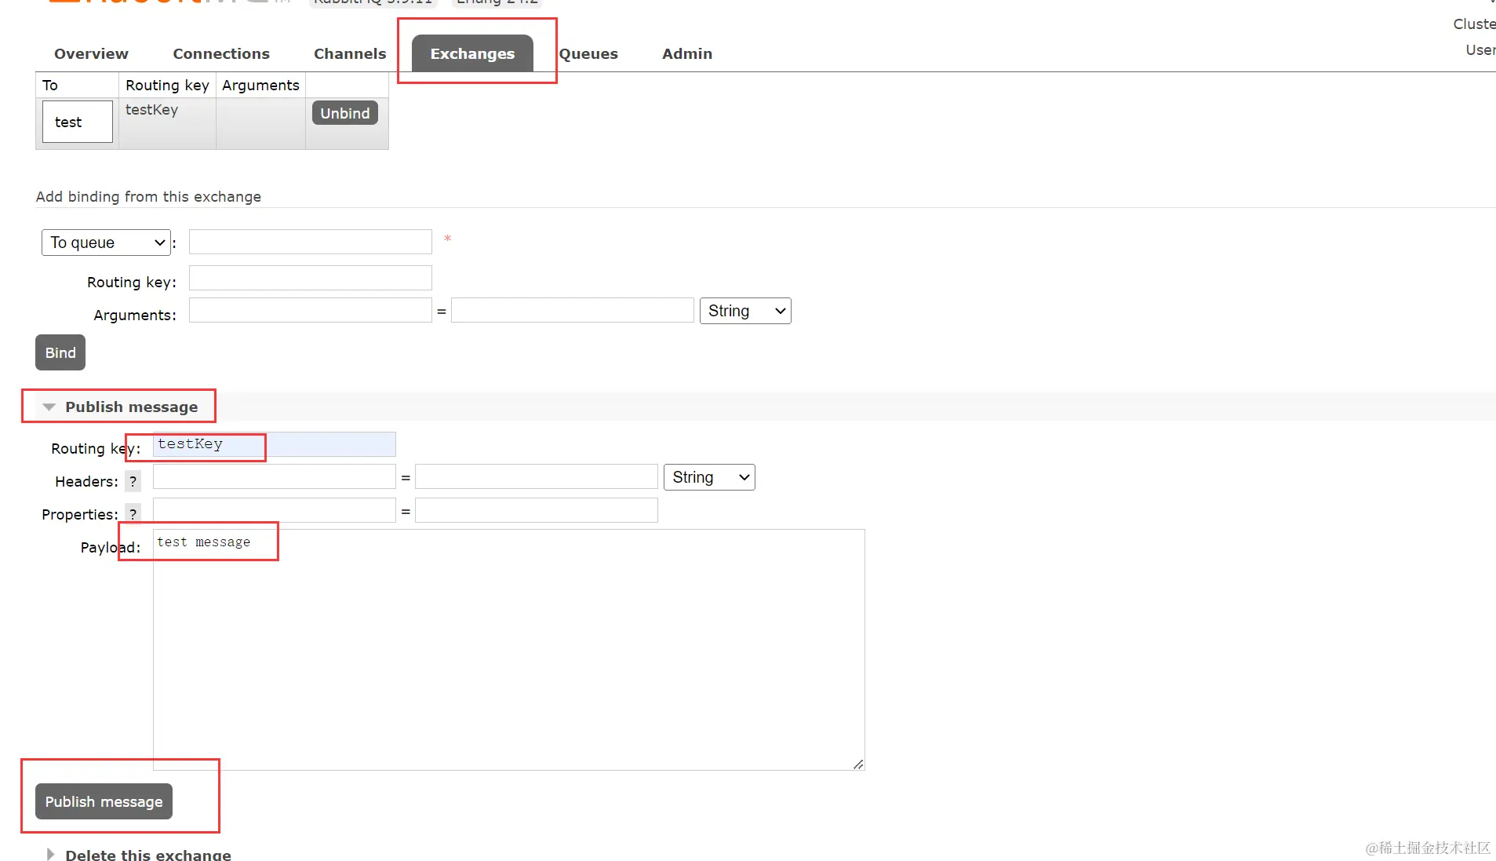
Task: Click the Headers value input field
Action: point(536,476)
